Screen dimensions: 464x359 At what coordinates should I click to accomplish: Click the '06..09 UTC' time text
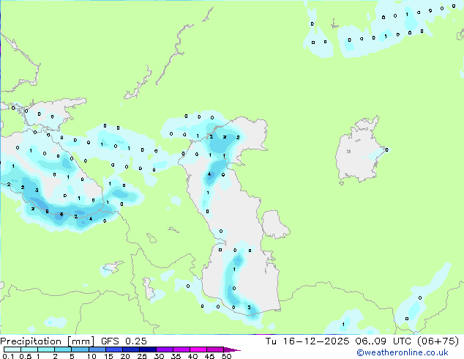pyautogui.click(x=383, y=341)
